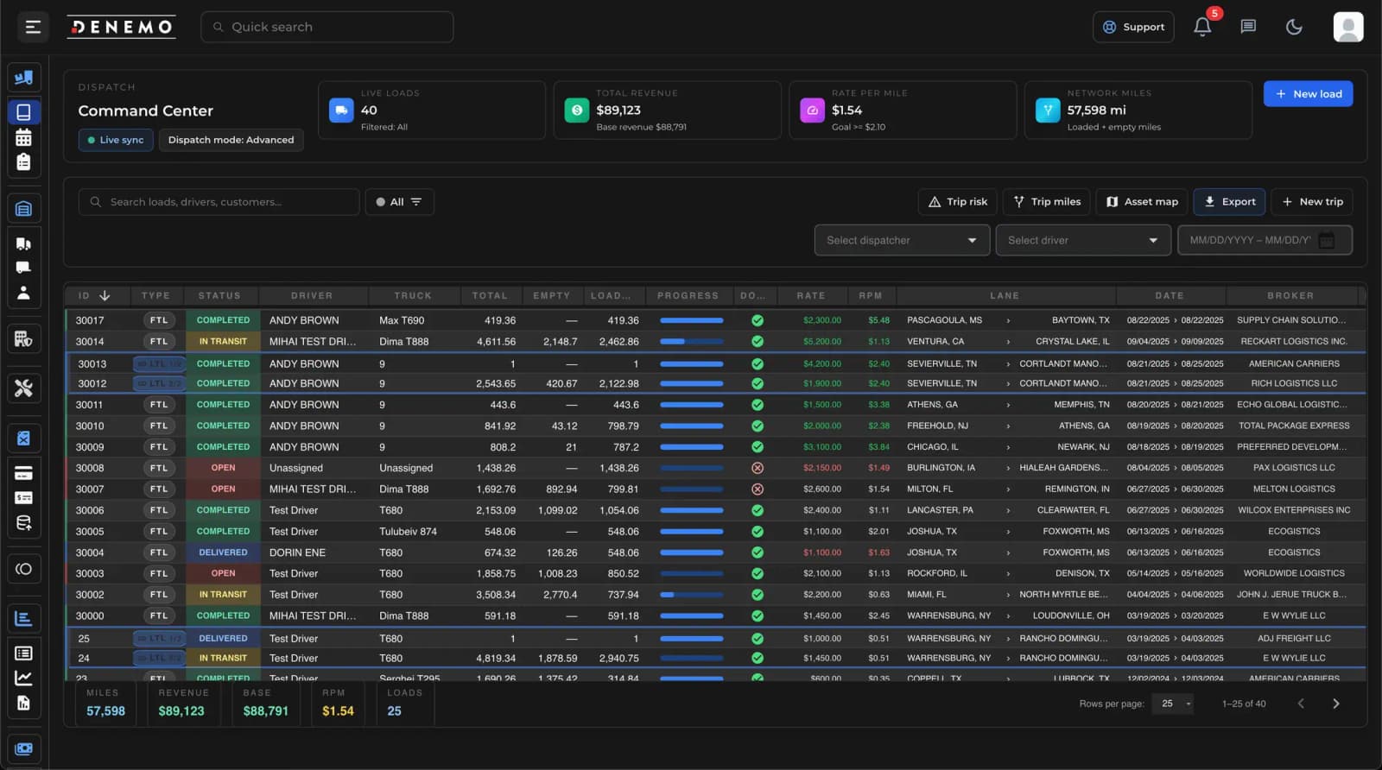Click progress bar of load 30014
Image resolution: width=1382 pixels, height=770 pixels.
[x=691, y=342]
